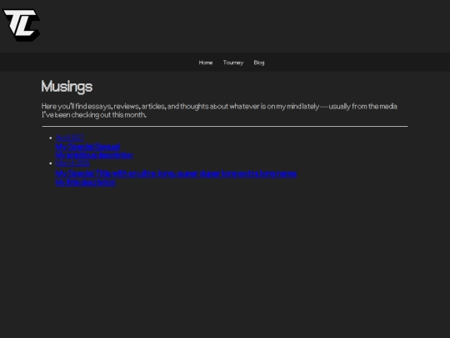Click the paragraph starting 'Here you'll find essays'
The image size is (450, 338).
(x=219, y=110)
